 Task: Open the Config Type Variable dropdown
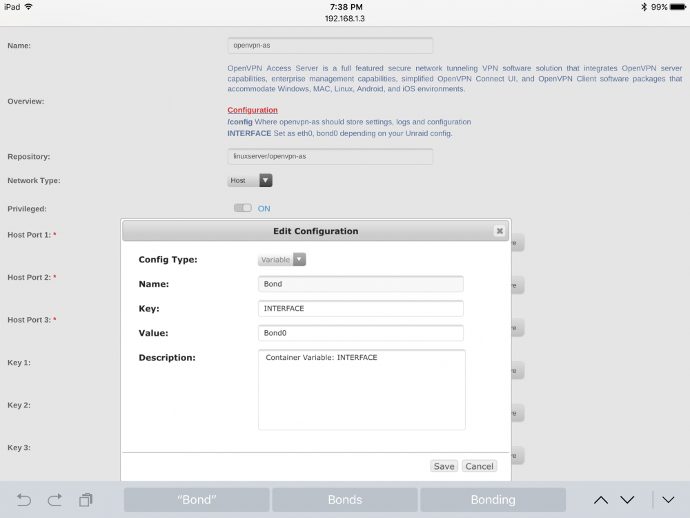tap(282, 260)
